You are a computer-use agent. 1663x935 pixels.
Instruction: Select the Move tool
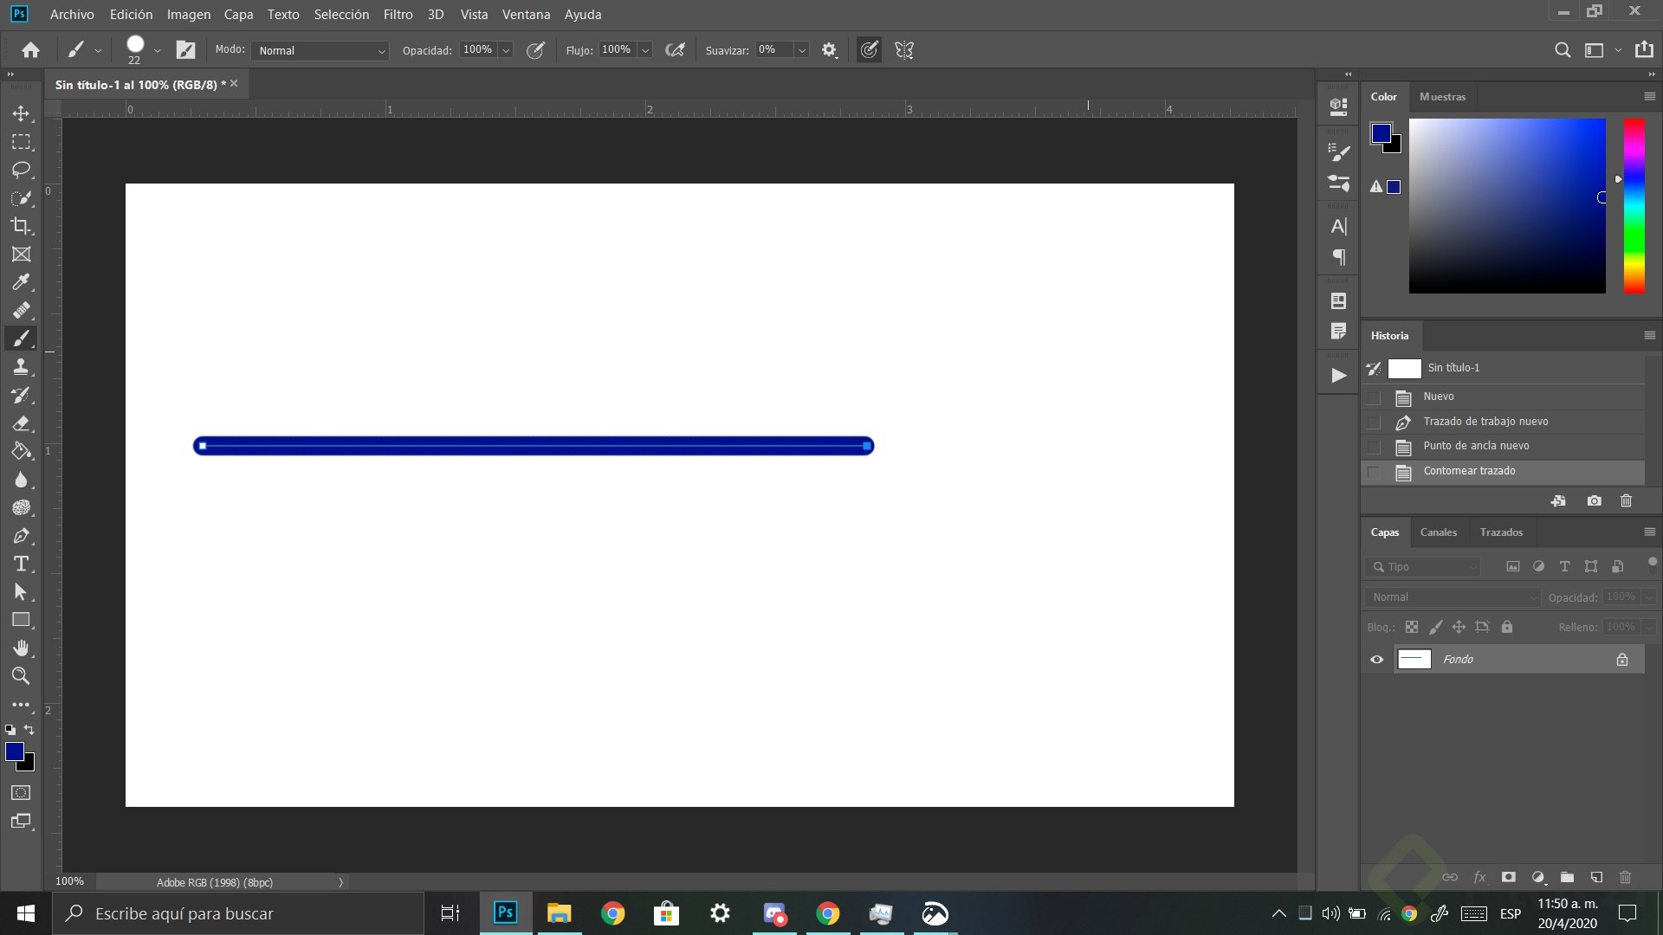pos(21,113)
